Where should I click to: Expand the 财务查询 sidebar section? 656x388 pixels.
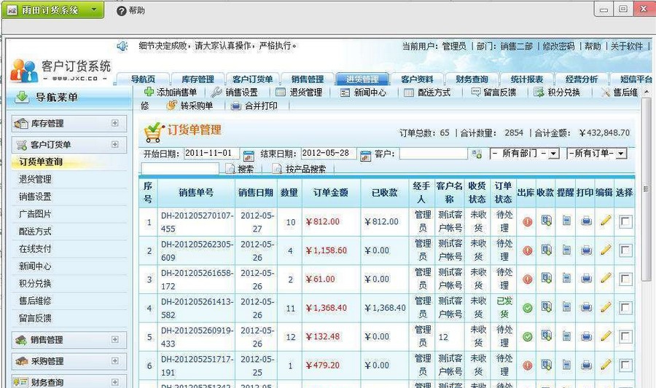tap(114, 382)
